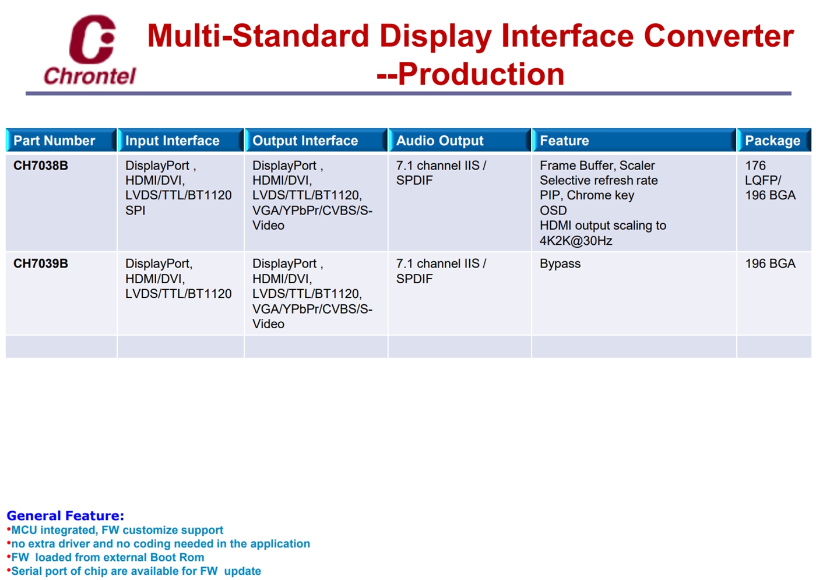Click the 'PIP, Chrome key' feature line
The image size is (816, 580).
click(587, 195)
